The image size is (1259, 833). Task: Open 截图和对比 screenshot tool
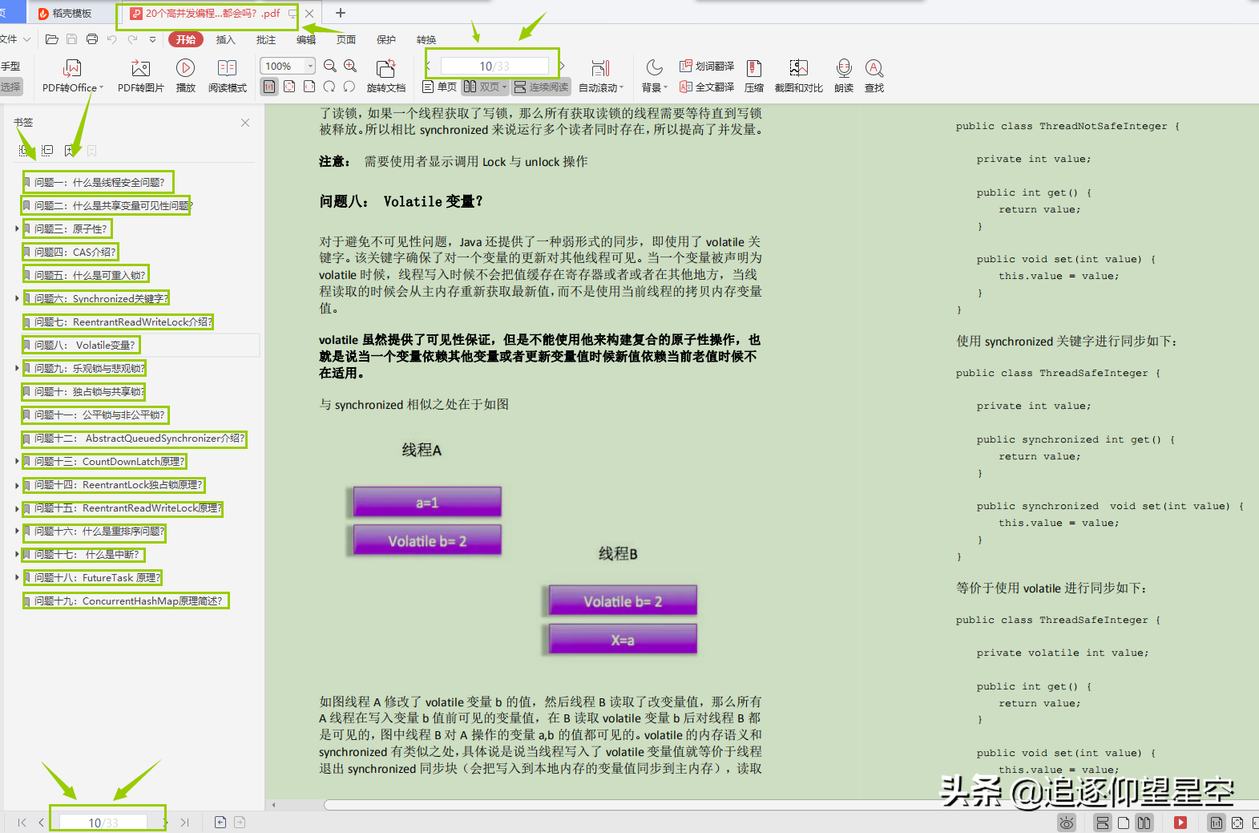click(798, 76)
